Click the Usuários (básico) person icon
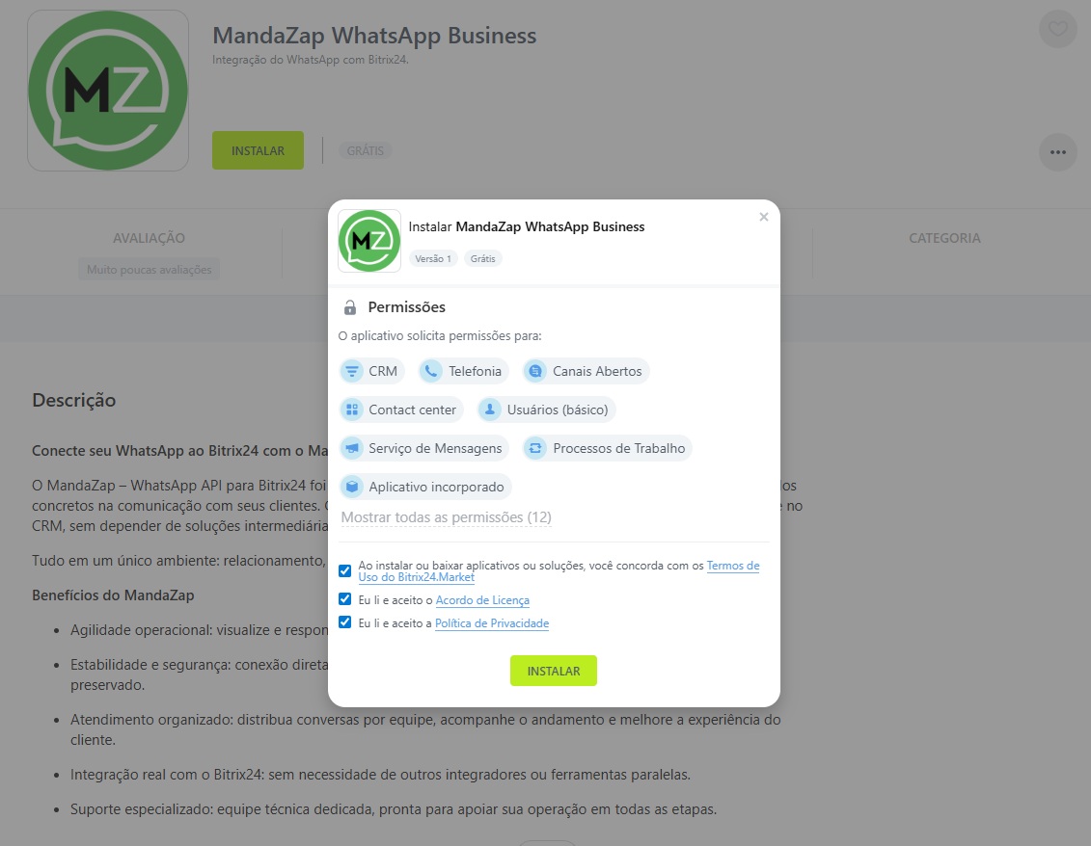1091x846 pixels. (x=490, y=410)
